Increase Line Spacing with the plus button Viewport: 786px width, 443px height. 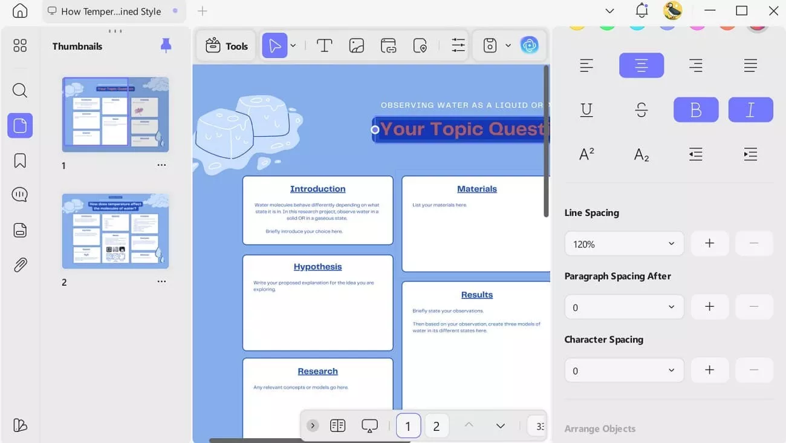[x=710, y=243]
